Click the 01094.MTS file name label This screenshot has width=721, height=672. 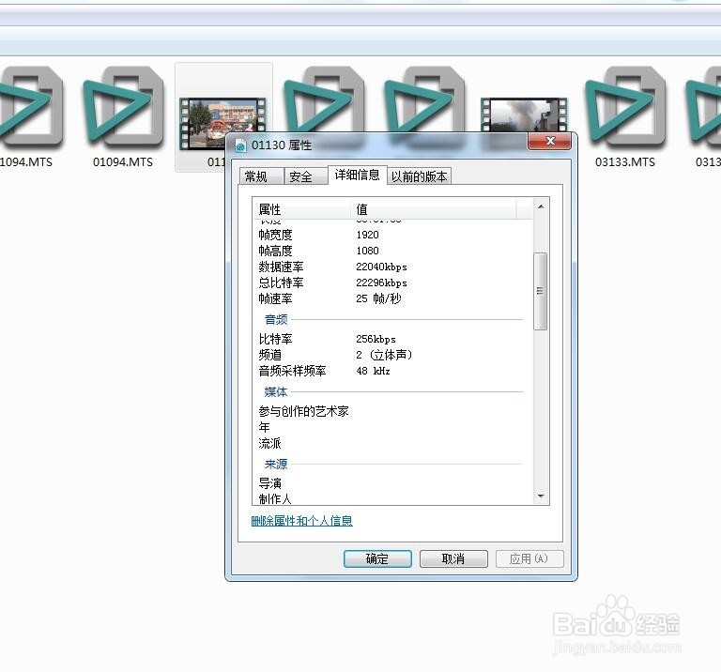point(123,162)
